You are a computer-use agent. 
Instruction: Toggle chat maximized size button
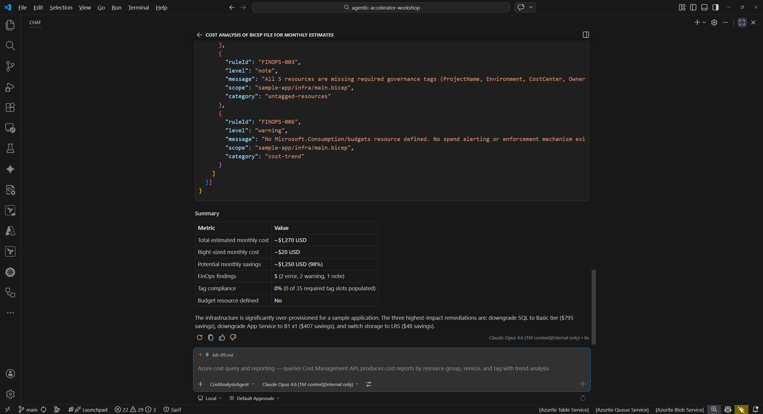[742, 23]
